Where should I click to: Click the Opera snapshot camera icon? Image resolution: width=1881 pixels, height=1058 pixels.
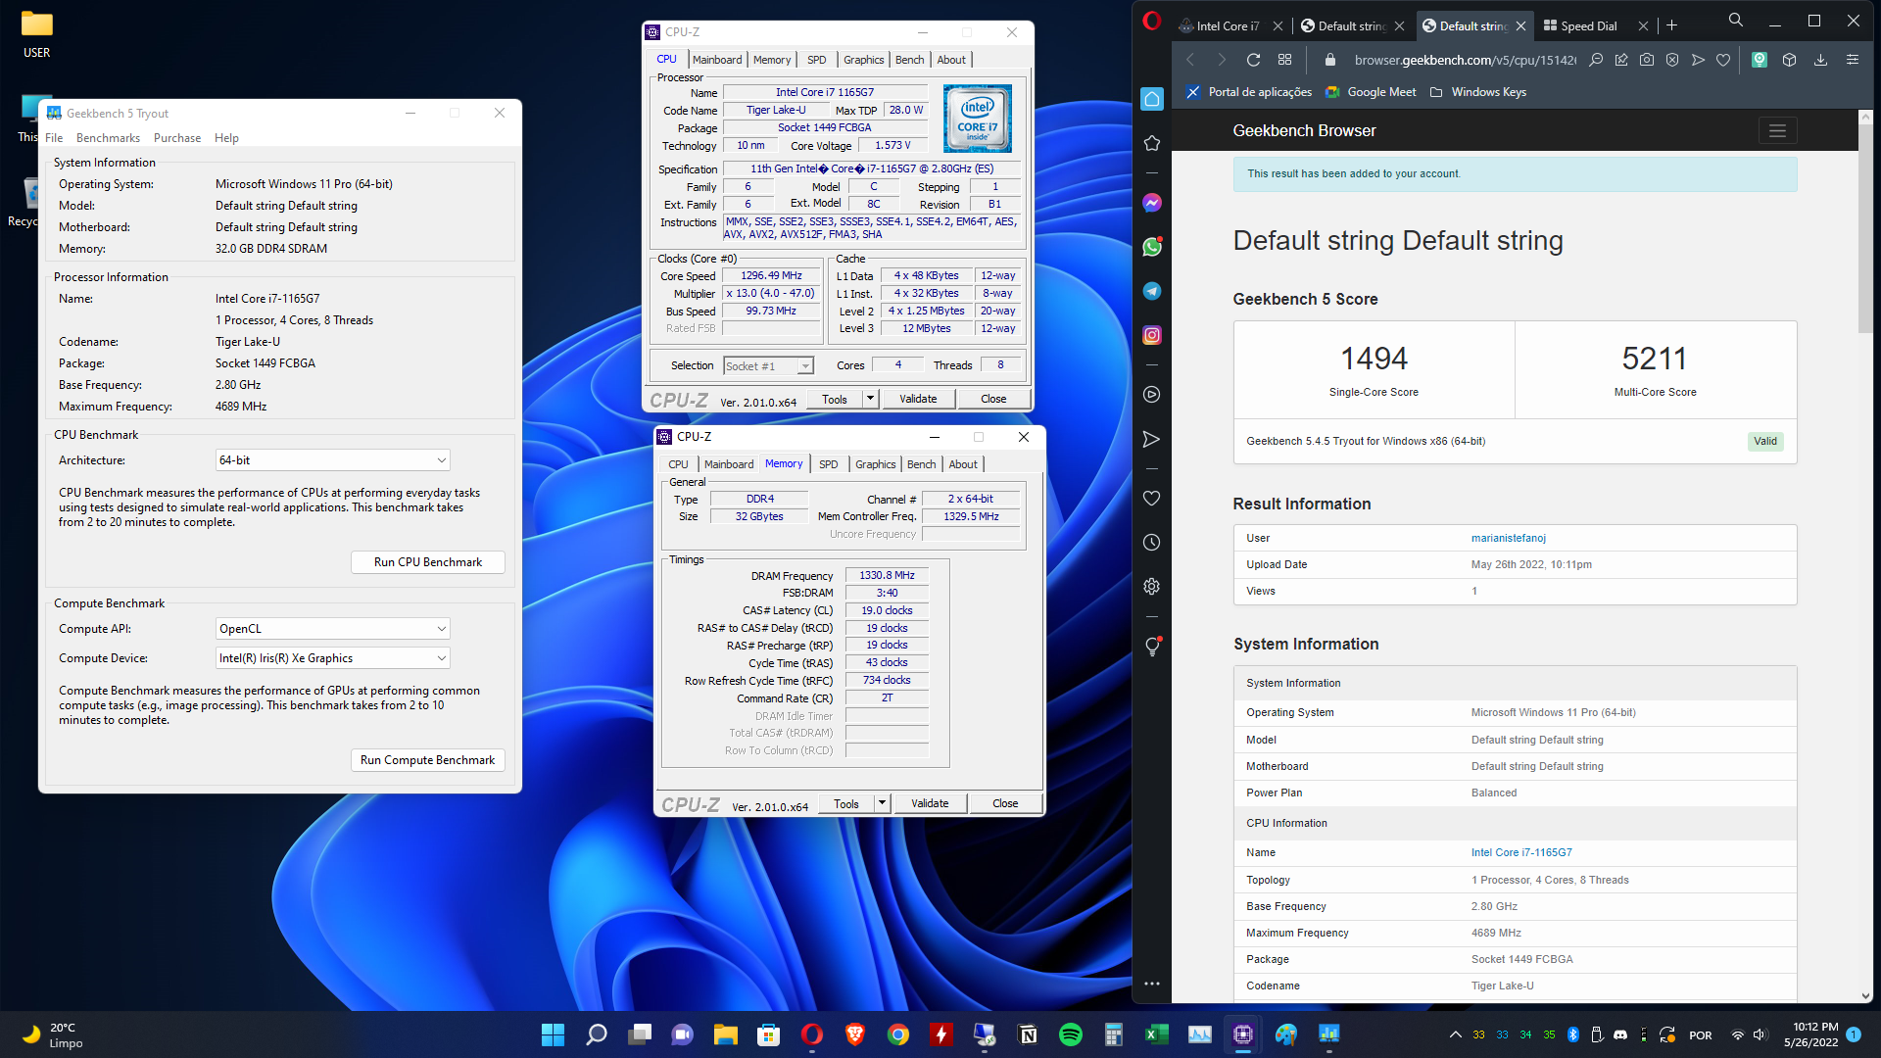1647,60
